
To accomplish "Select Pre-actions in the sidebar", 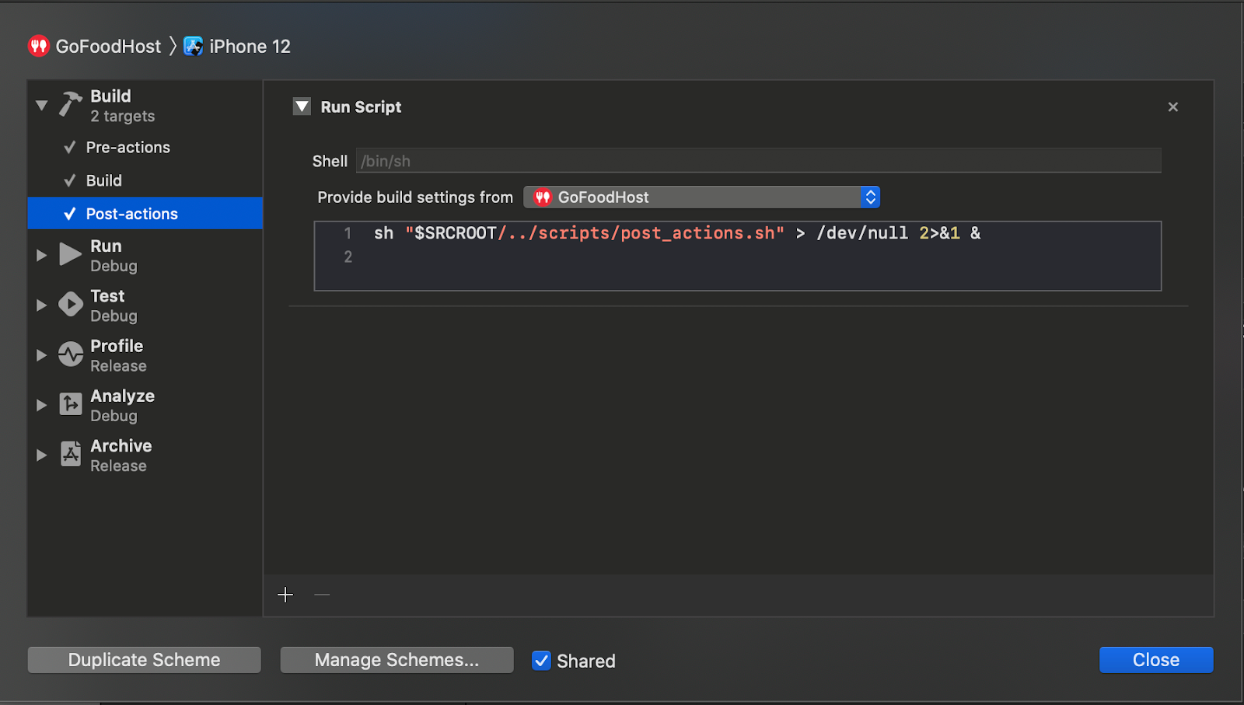I will pos(128,148).
